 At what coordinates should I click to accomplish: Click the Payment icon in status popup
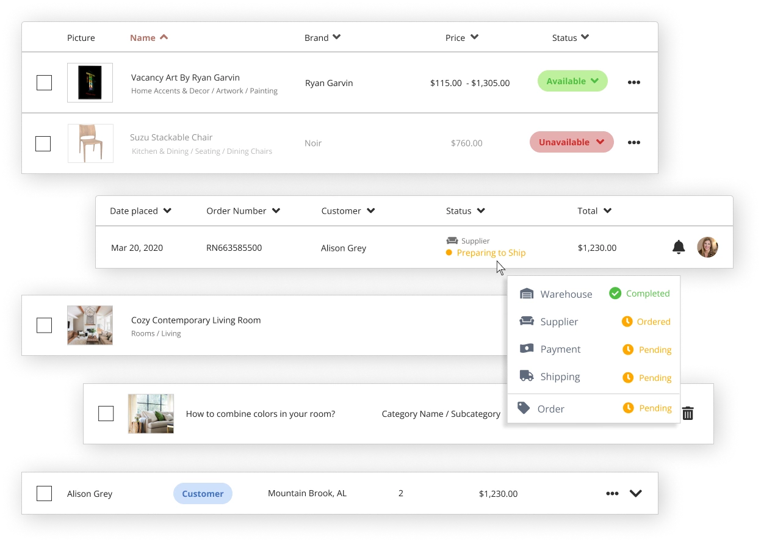(x=526, y=349)
